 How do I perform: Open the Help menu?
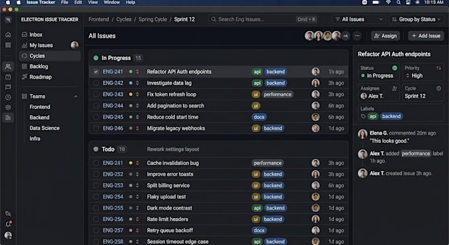130,2
